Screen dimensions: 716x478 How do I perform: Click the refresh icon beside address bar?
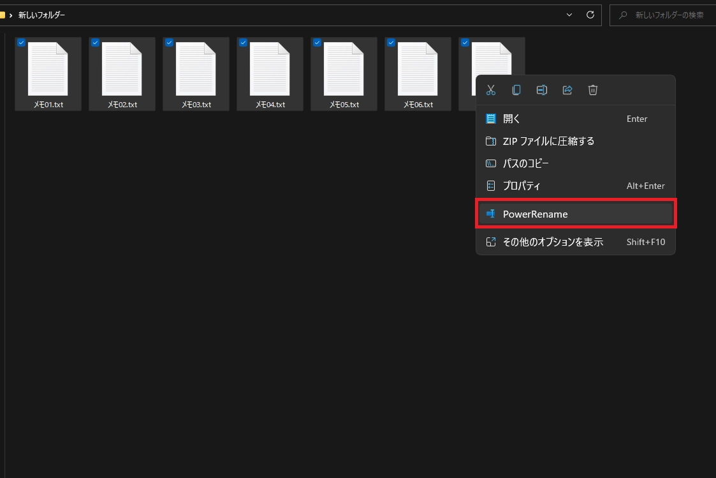click(x=590, y=15)
